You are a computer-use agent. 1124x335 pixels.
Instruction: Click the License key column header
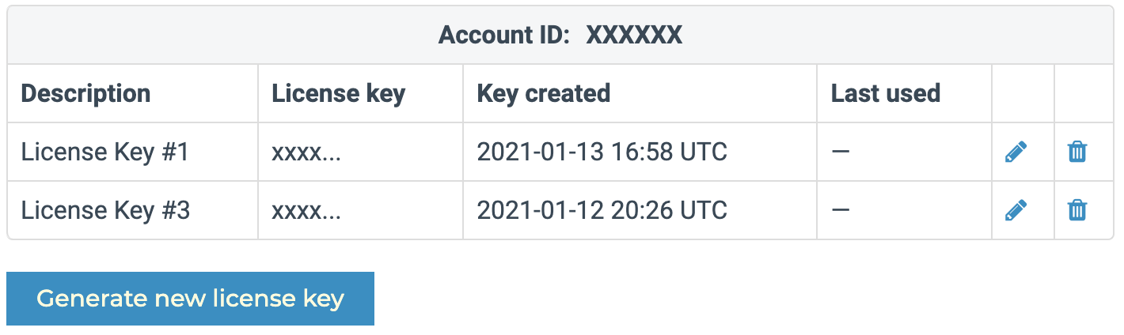(x=338, y=93)
